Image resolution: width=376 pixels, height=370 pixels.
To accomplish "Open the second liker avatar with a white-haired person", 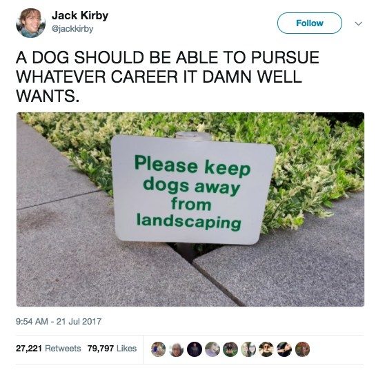I will click(176, 349).
